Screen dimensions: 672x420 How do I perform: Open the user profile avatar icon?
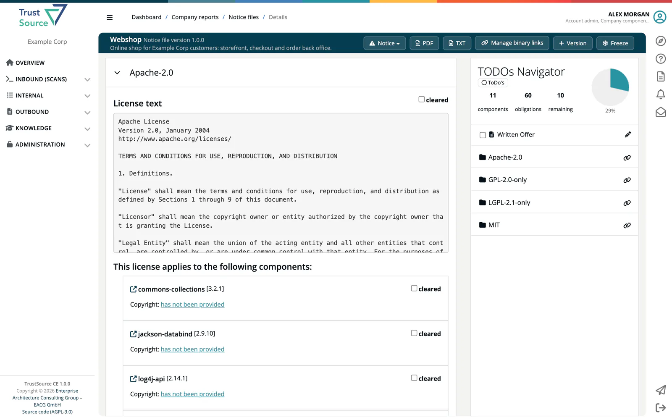[660, 17]
